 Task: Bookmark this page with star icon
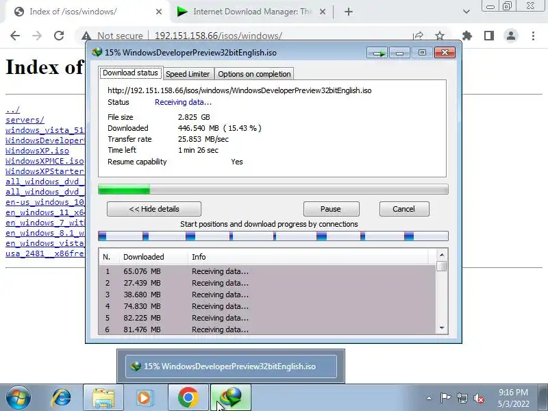tap(440, 36)
